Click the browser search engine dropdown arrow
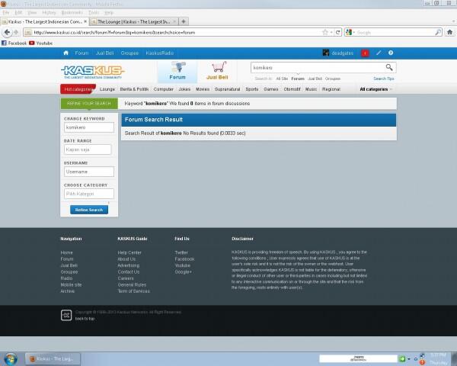The image size is (457, 366). pos(354,32)
